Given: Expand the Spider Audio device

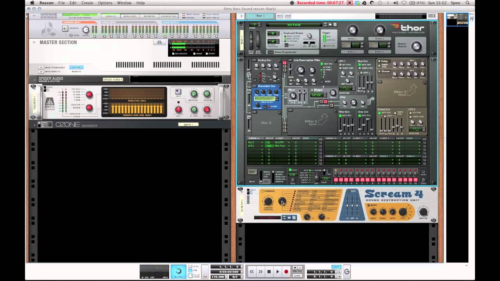Looking at the screenshot, I should pos(34,79).
